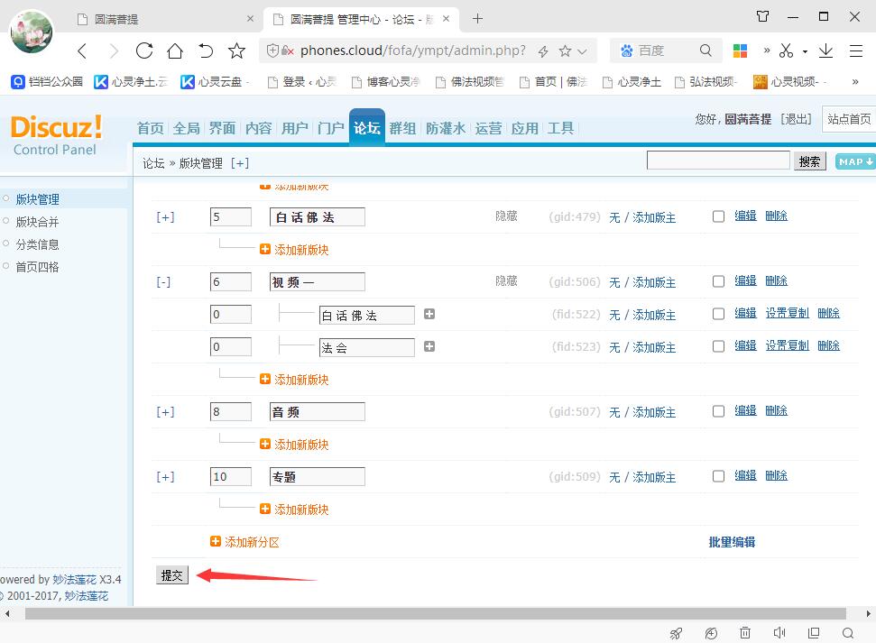Switch to the 用户 admin tab
The image size is (876, 643).
click(x=294, y=128)
